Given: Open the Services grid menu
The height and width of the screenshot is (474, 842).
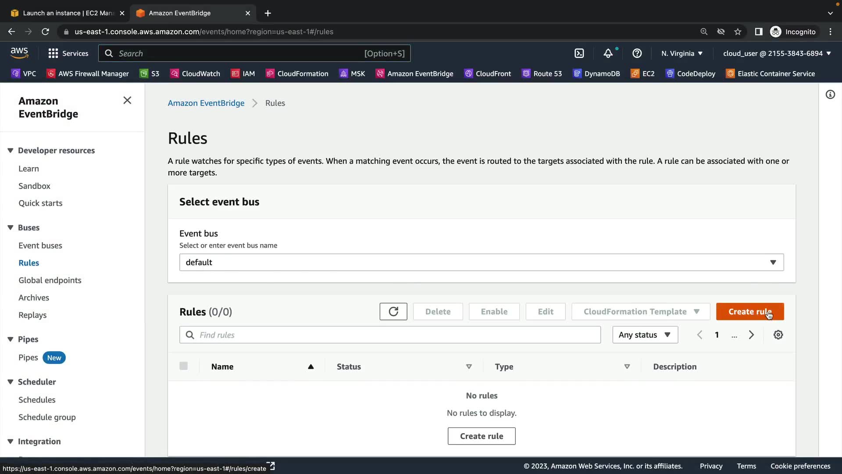Looking at the screenshot, I should point(68,54).
